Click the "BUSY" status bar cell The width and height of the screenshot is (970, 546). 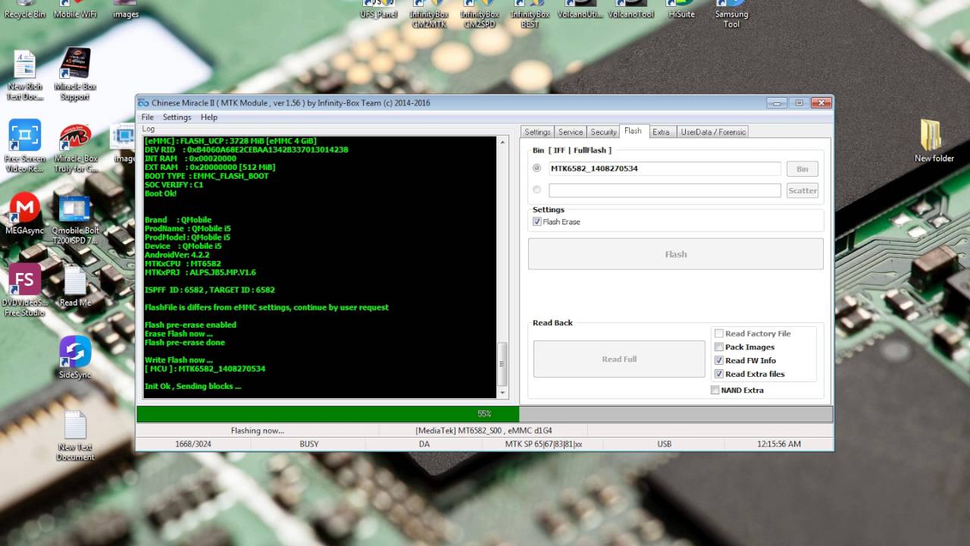point(309,444)
